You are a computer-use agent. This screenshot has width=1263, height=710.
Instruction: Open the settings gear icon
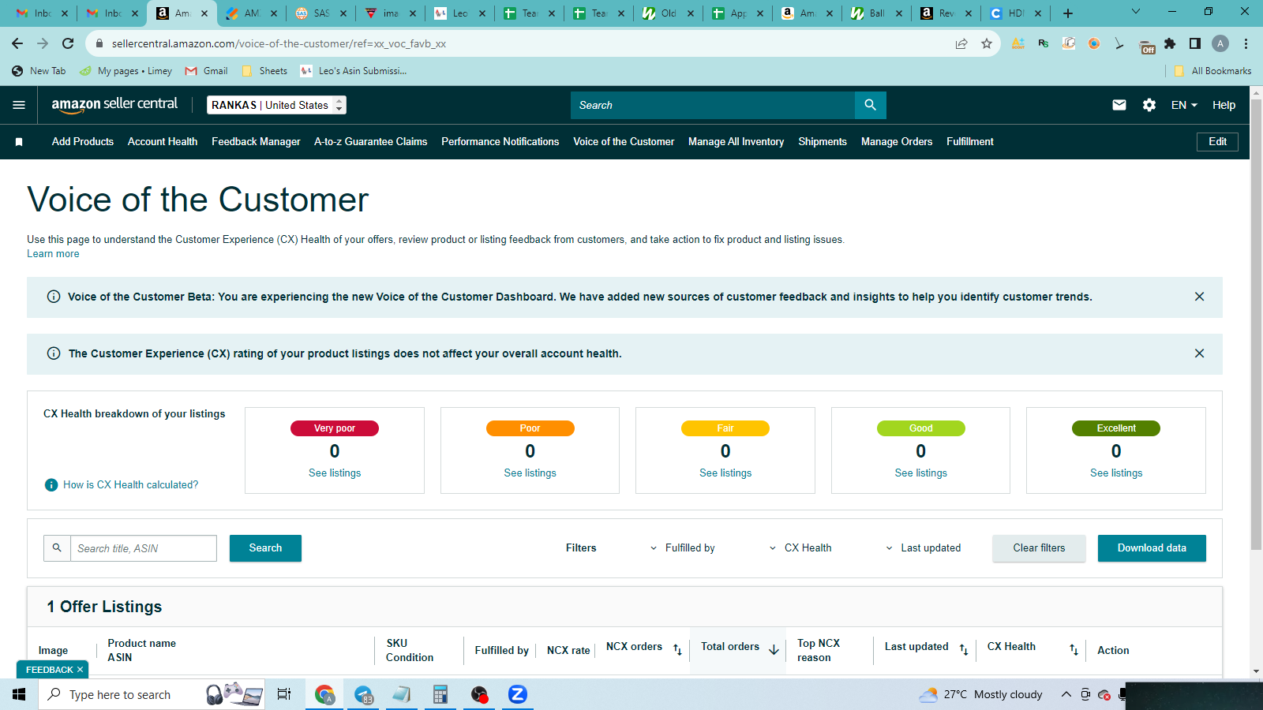point(1149,105)
